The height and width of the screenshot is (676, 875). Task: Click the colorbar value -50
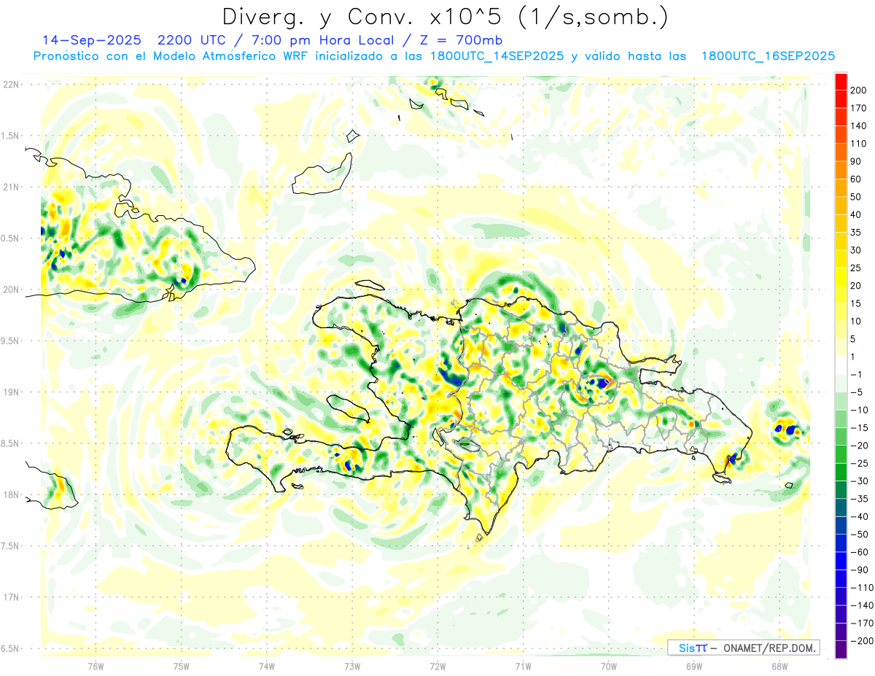pyautogui.click(x=859, y=534)
